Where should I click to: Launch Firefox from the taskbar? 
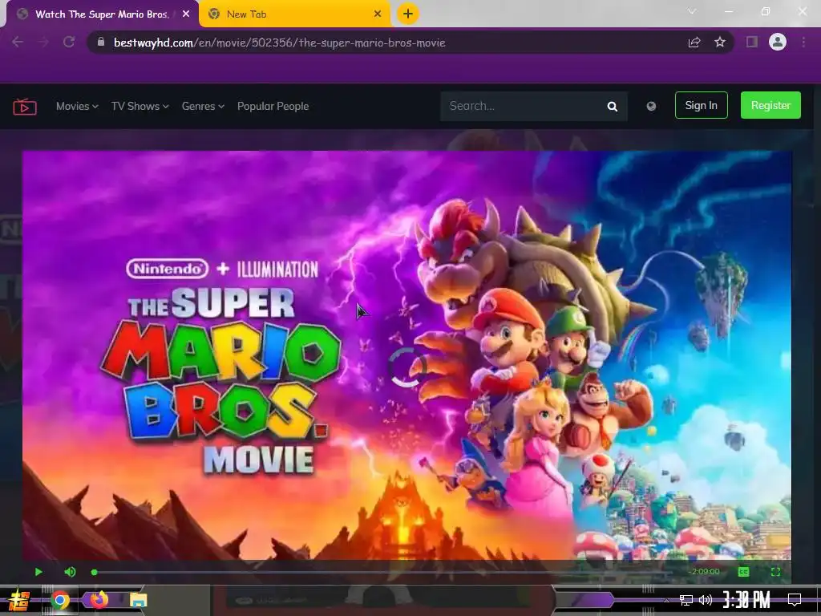pos(99,599)
